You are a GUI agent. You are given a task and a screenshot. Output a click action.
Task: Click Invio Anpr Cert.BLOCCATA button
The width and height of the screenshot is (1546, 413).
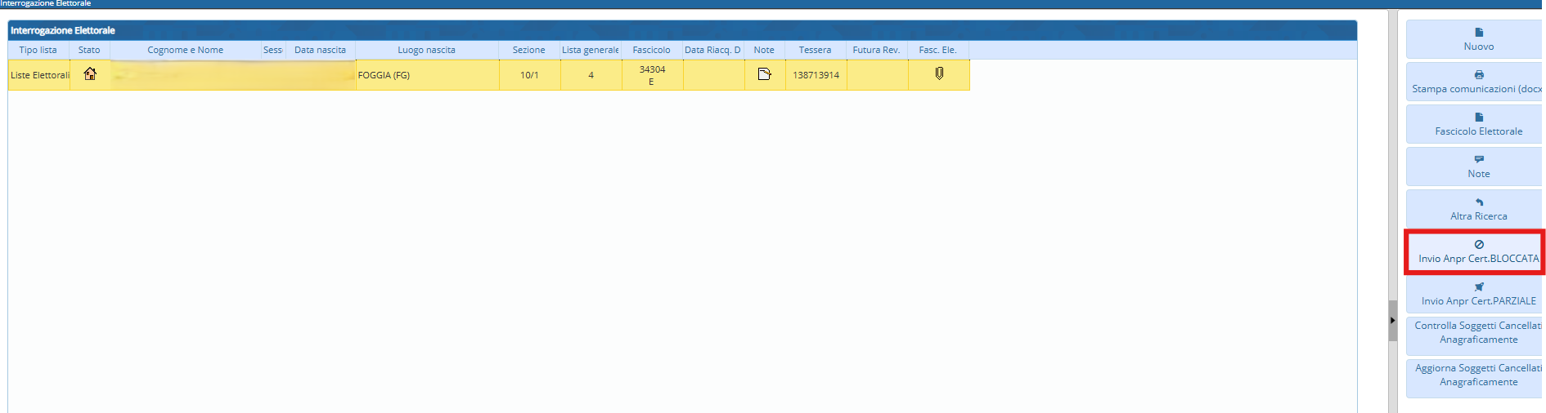coord(1477,251)
